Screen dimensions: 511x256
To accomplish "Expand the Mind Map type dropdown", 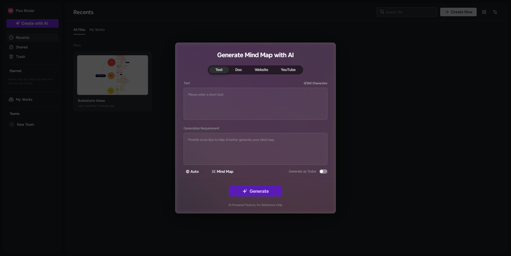I will (x=224, y=171).
